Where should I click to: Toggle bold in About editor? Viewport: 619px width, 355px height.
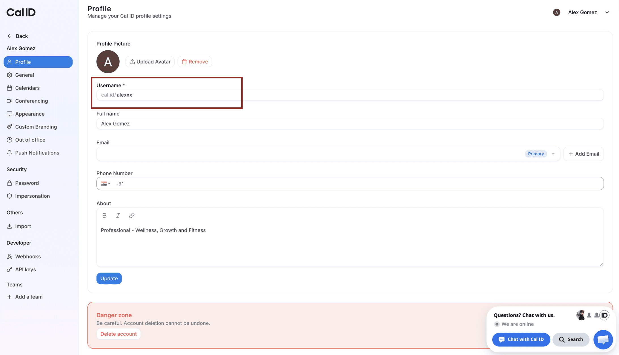[104, 215]
